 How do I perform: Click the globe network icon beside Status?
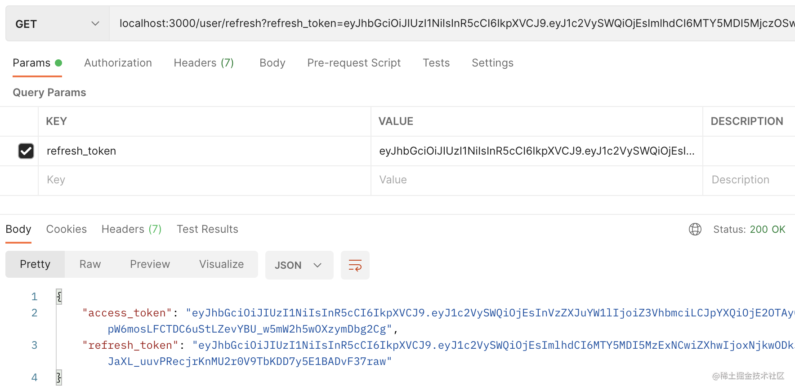tap(695, 229)
